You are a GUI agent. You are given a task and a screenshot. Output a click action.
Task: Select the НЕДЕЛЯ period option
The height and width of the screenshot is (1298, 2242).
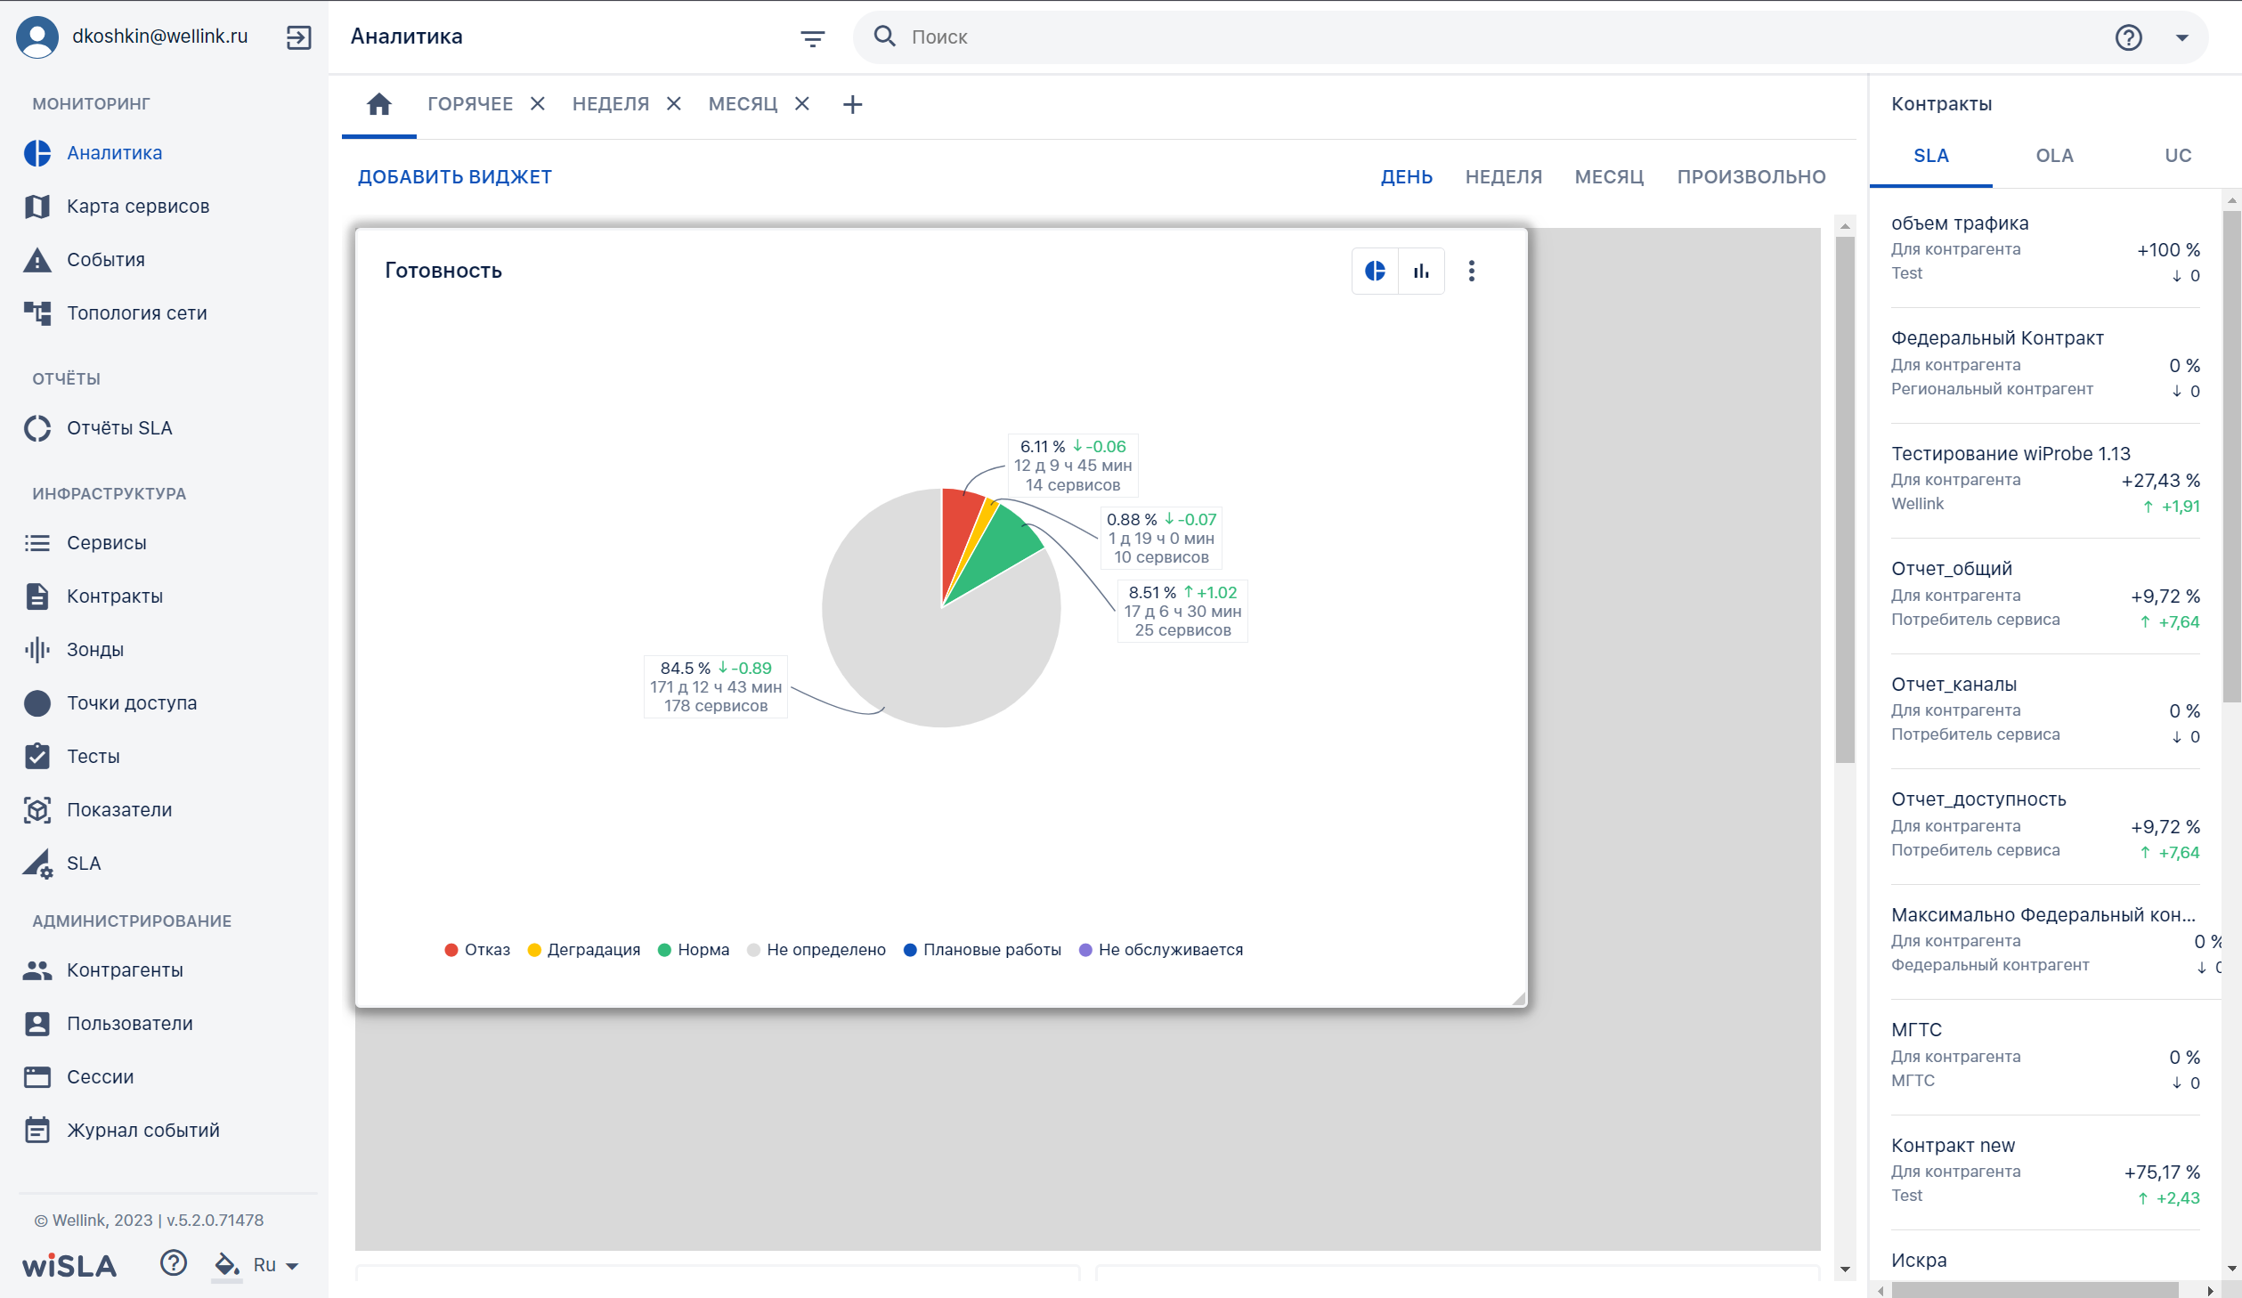click(1503, 177)
